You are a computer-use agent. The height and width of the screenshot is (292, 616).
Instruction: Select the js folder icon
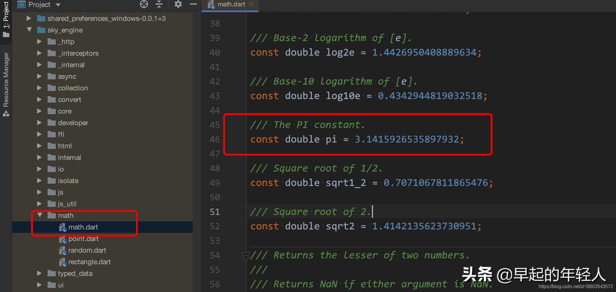point(52,192)
